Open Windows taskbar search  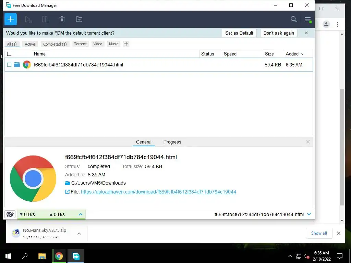tap(25, 256)
